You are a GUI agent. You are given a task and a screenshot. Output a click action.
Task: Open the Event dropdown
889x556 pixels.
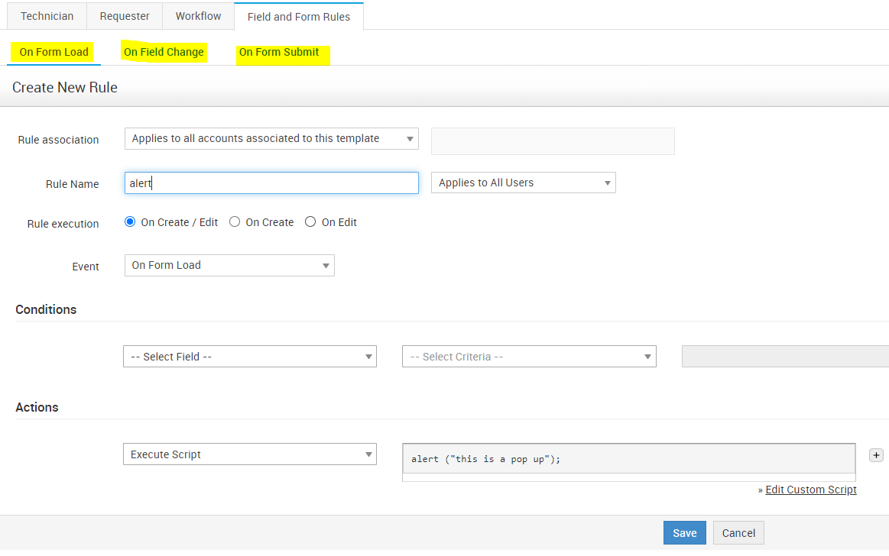tap(229, 265)
